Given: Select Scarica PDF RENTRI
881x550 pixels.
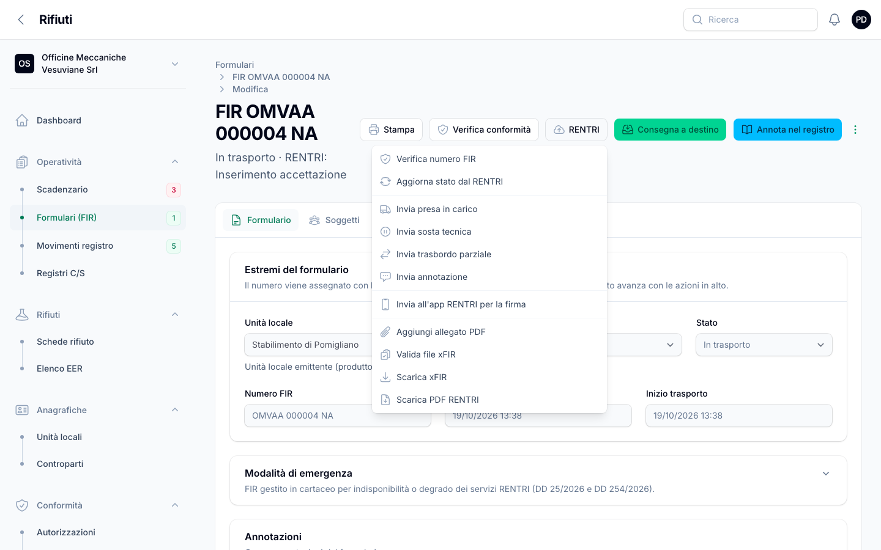Looking at the screenshot, I should point(489,400).
